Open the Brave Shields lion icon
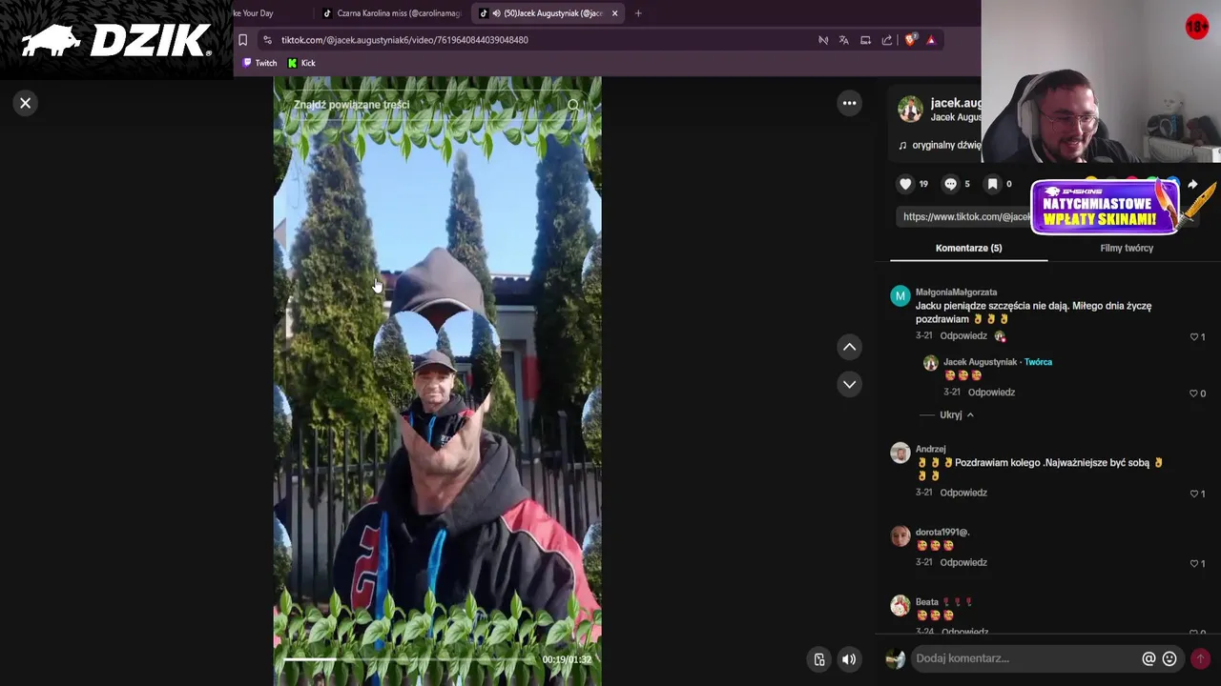This screenshot has width=1221, height=686. pyautogui.click(x=910, y=40)
